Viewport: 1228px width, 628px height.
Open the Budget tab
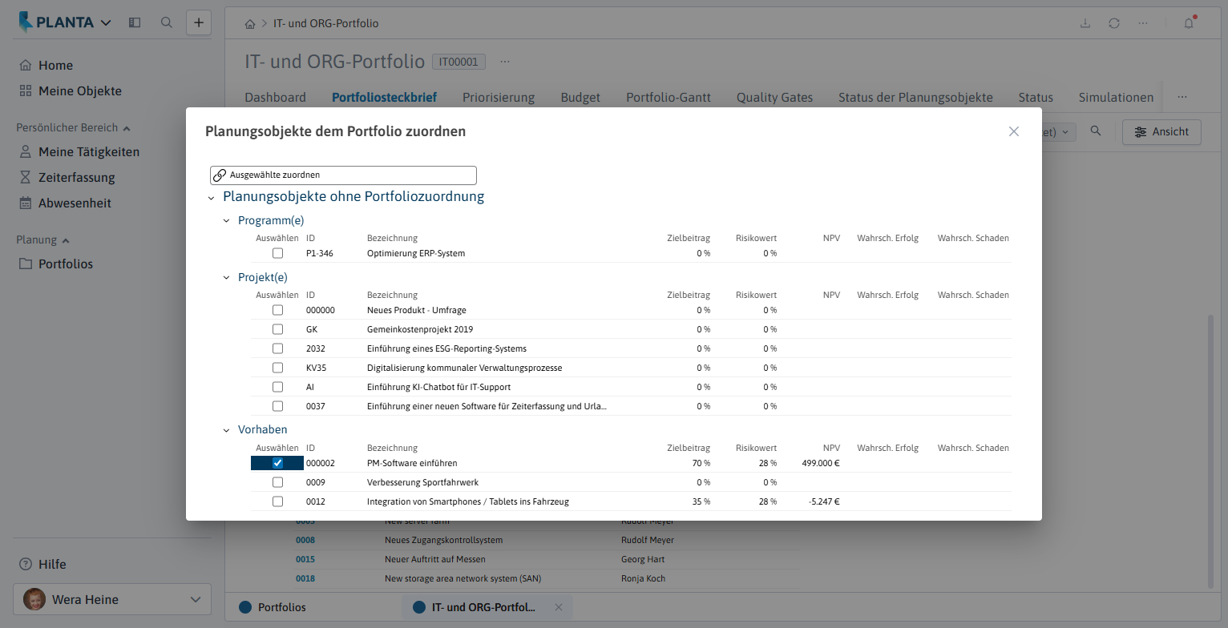(580, 97)
